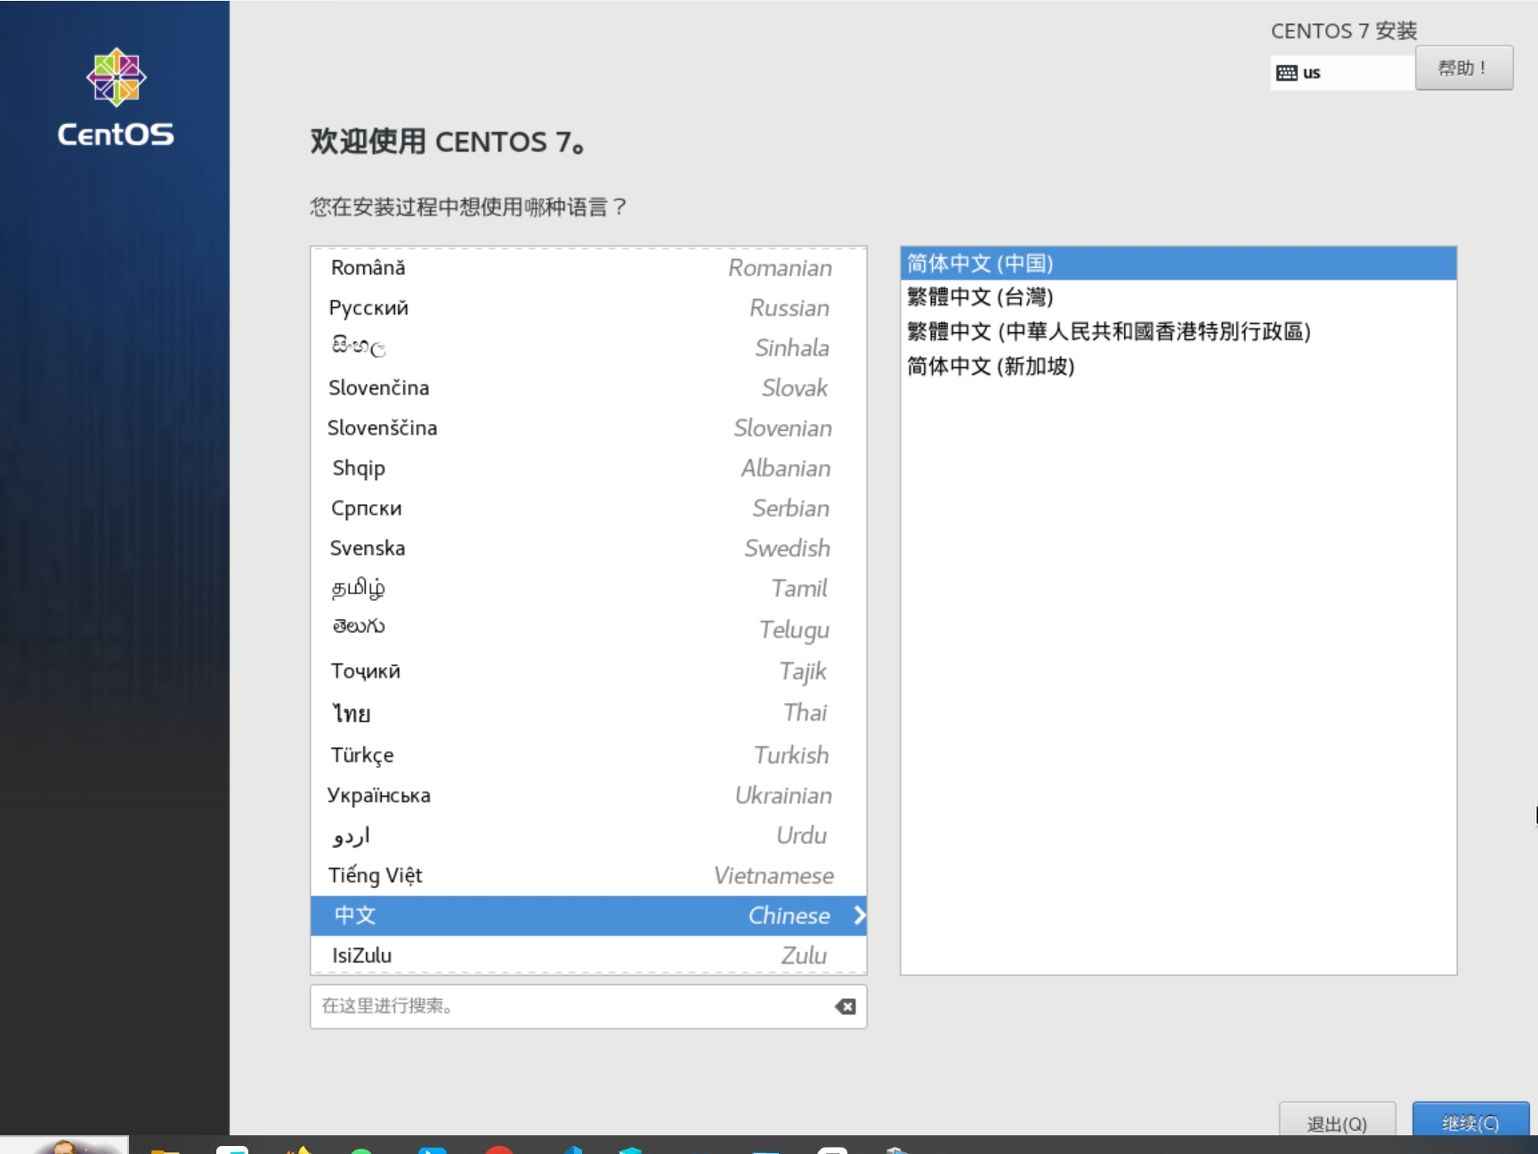Choose Tiếng Việt Vietnamese language row
1538x1154 pixels.
pos(588,875)
